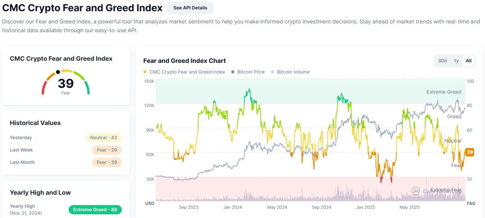Select the All time range tab
Image resolution: width=485 pixels, height=218 pixels.
pyautogui.click(x=468, y=61)
